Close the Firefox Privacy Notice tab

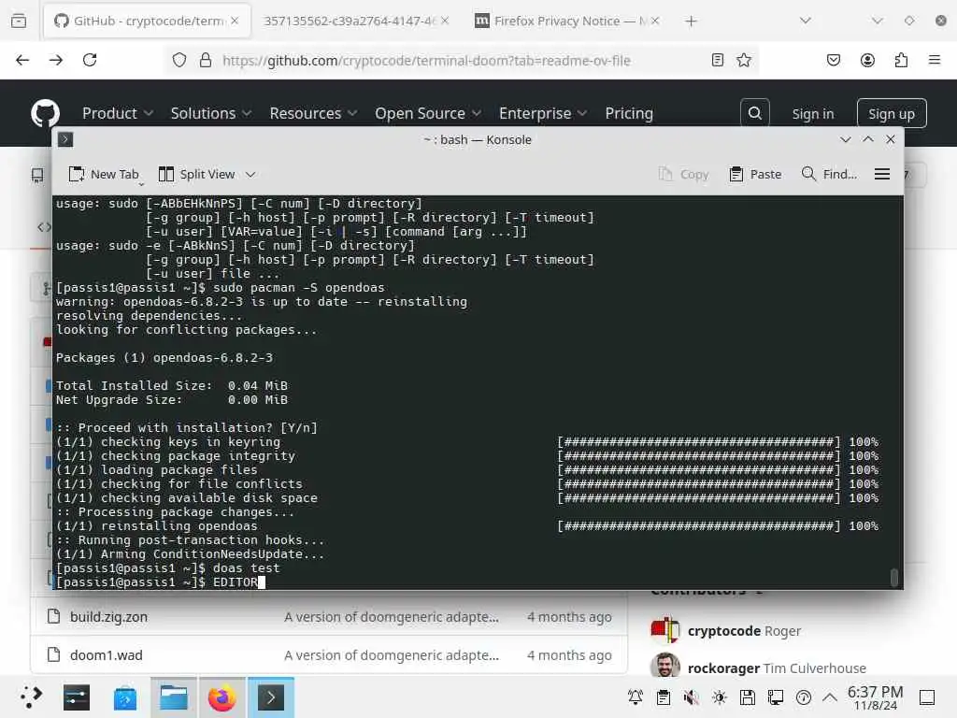coord(655,21)
